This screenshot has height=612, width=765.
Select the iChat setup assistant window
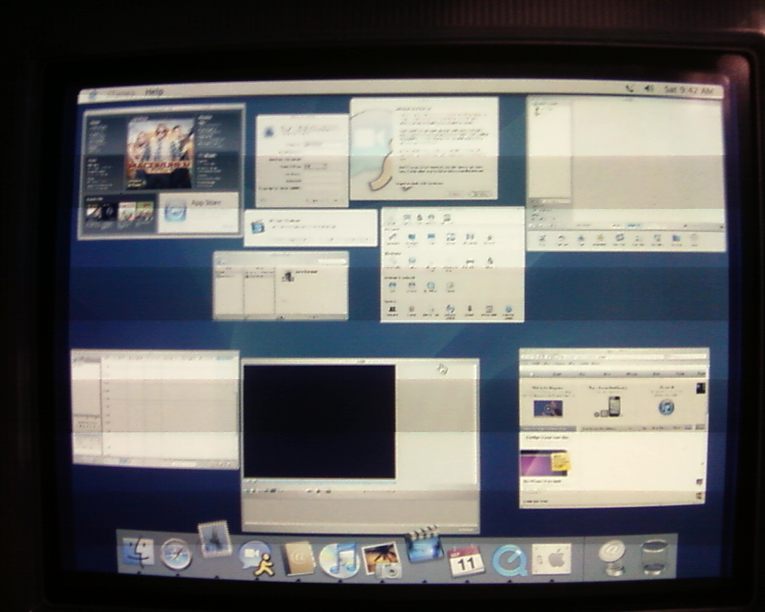coord(424,149)
